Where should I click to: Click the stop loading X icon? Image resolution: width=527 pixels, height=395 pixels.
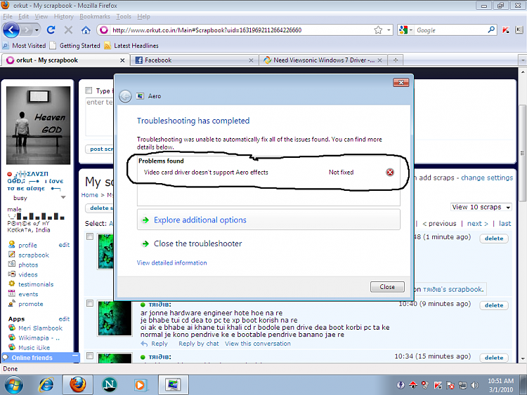click(68, 30)
